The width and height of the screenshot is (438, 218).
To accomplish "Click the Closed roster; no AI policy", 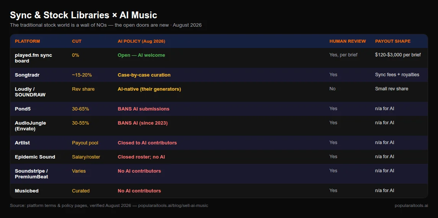I will (x=141, y=157).
